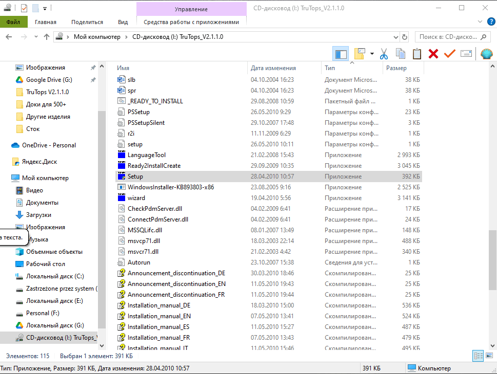The image size is (497, 374).
Task: Switch to the Главная ribbon tab
Action: 46,22
